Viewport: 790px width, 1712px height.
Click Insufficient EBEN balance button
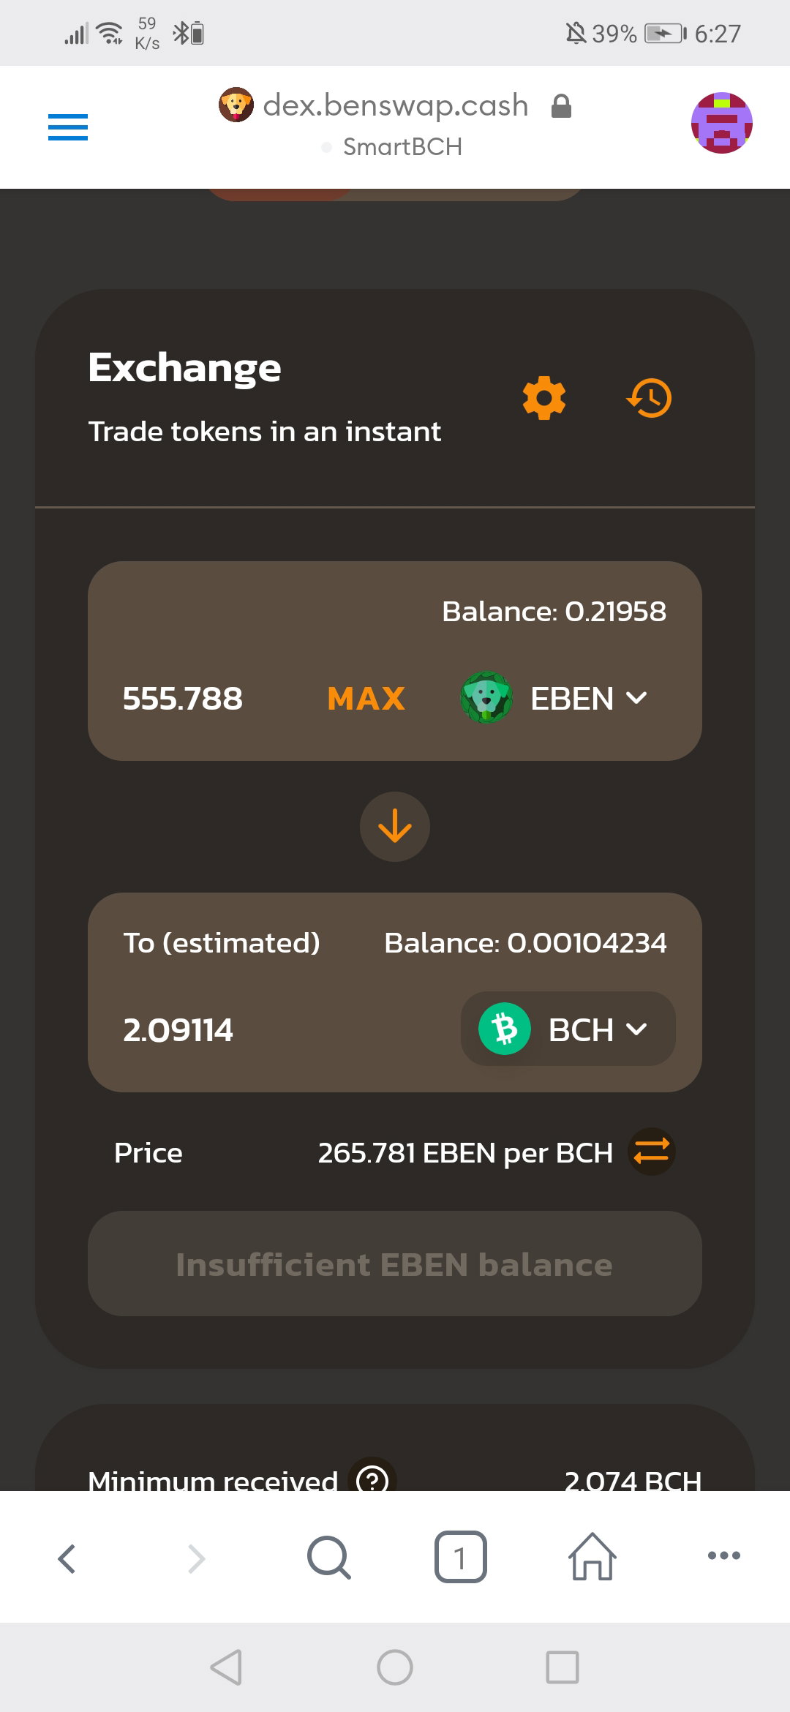click(x=395, y=1264)
